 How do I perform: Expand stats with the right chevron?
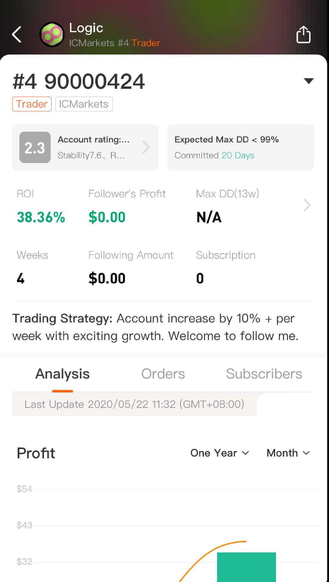click(x=307, y=205)
